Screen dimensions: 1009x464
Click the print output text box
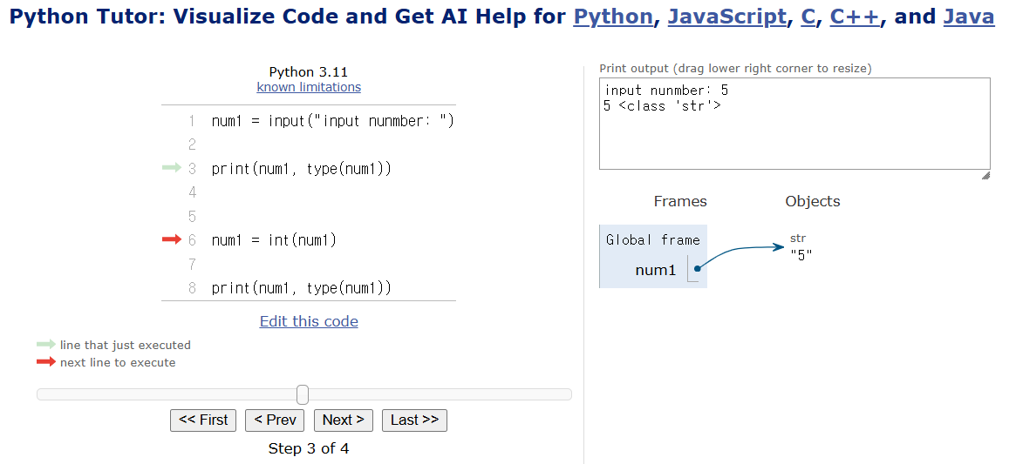(x=794, y=124)
